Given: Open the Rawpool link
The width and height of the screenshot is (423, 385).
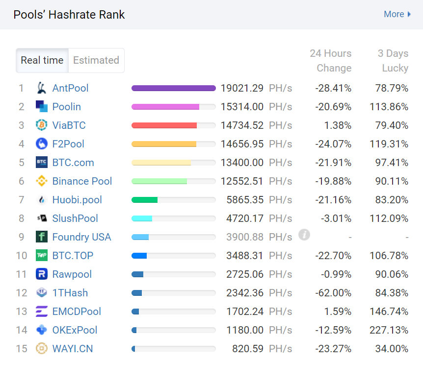Looking at the screenshot, I should (x=72, y=274).
